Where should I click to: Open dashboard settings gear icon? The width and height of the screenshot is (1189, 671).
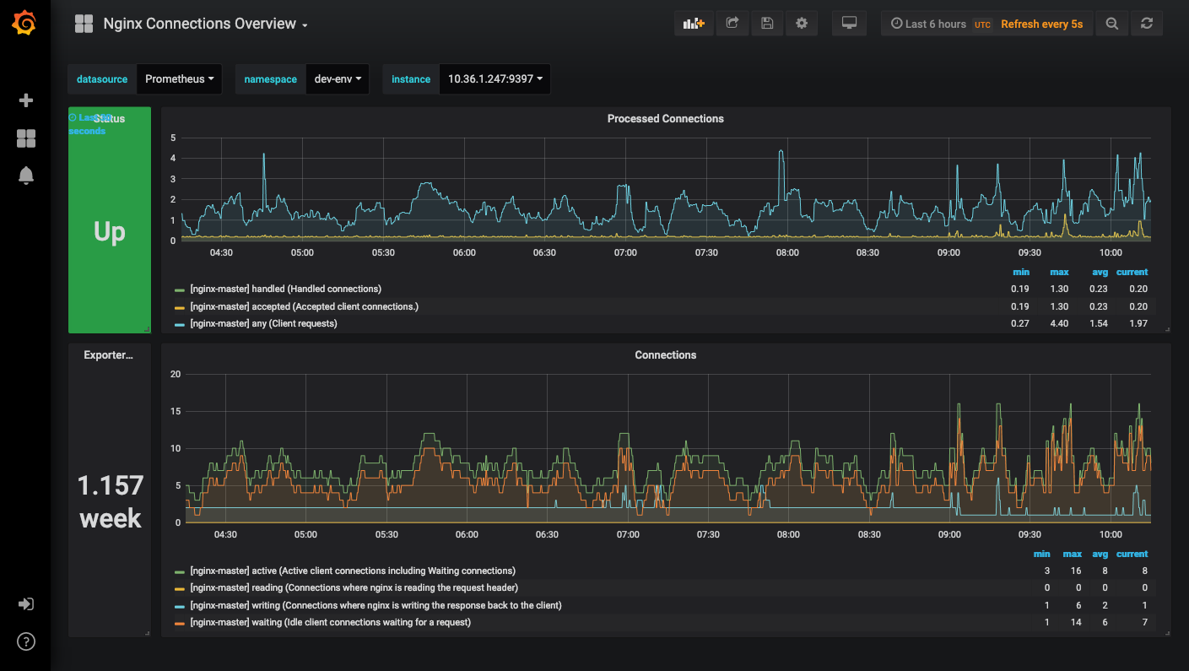(x=802, y=24)
